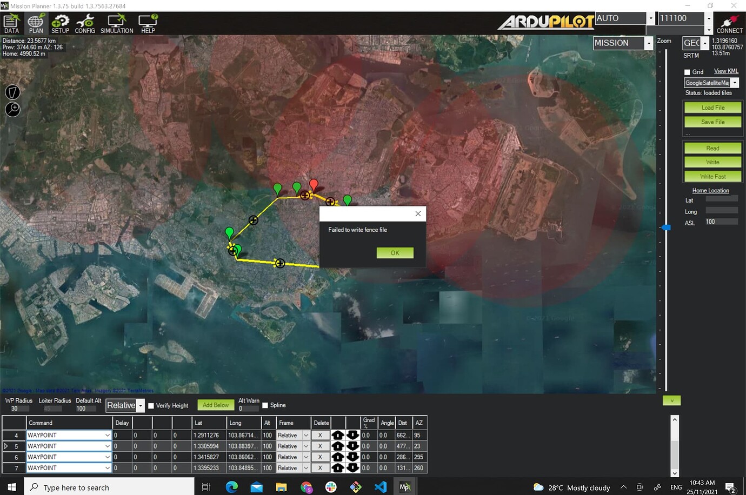Click the View KML link
The height and width of the screenshot is (495, 746).
725,71
